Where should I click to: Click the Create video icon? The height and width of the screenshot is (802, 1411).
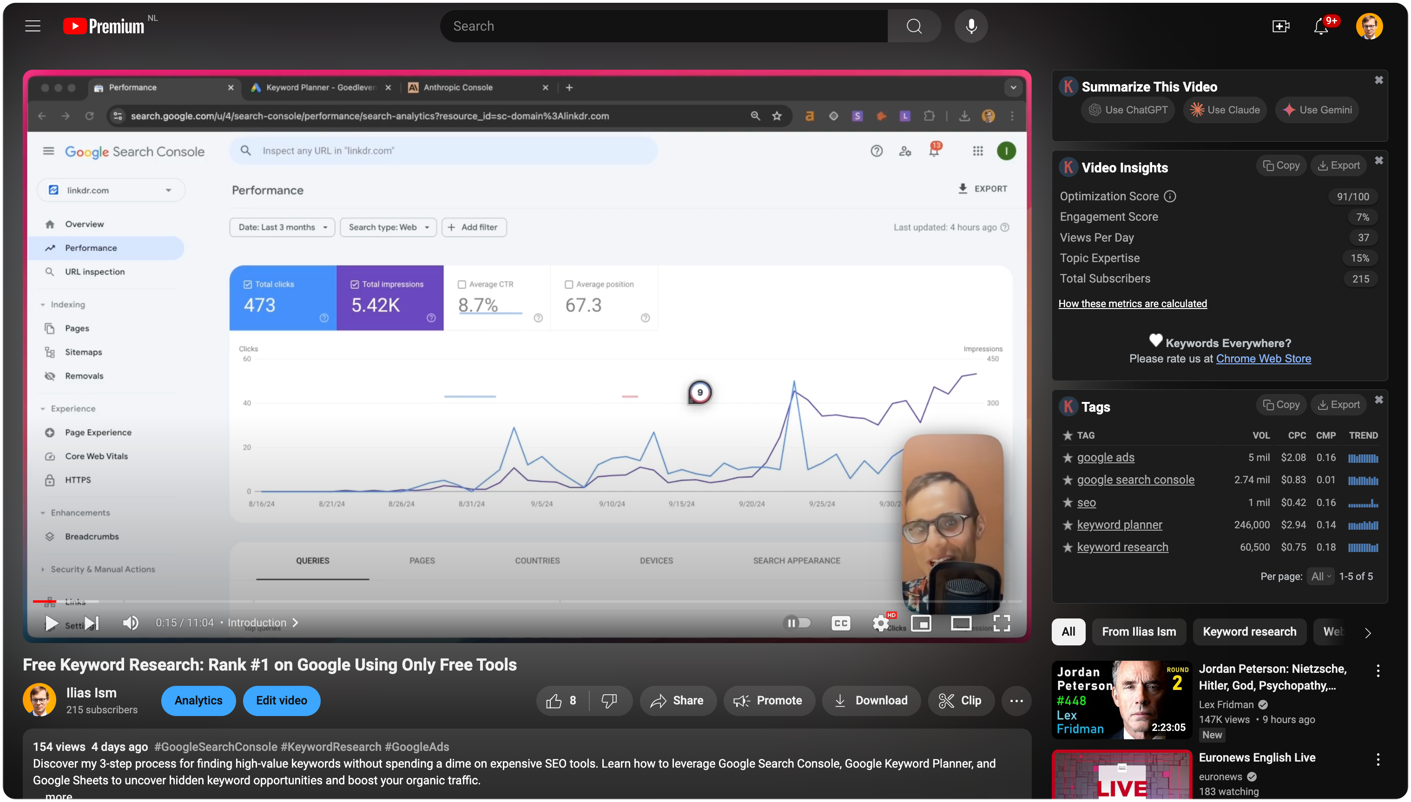pyautogui.click(x=1280, y=26)
